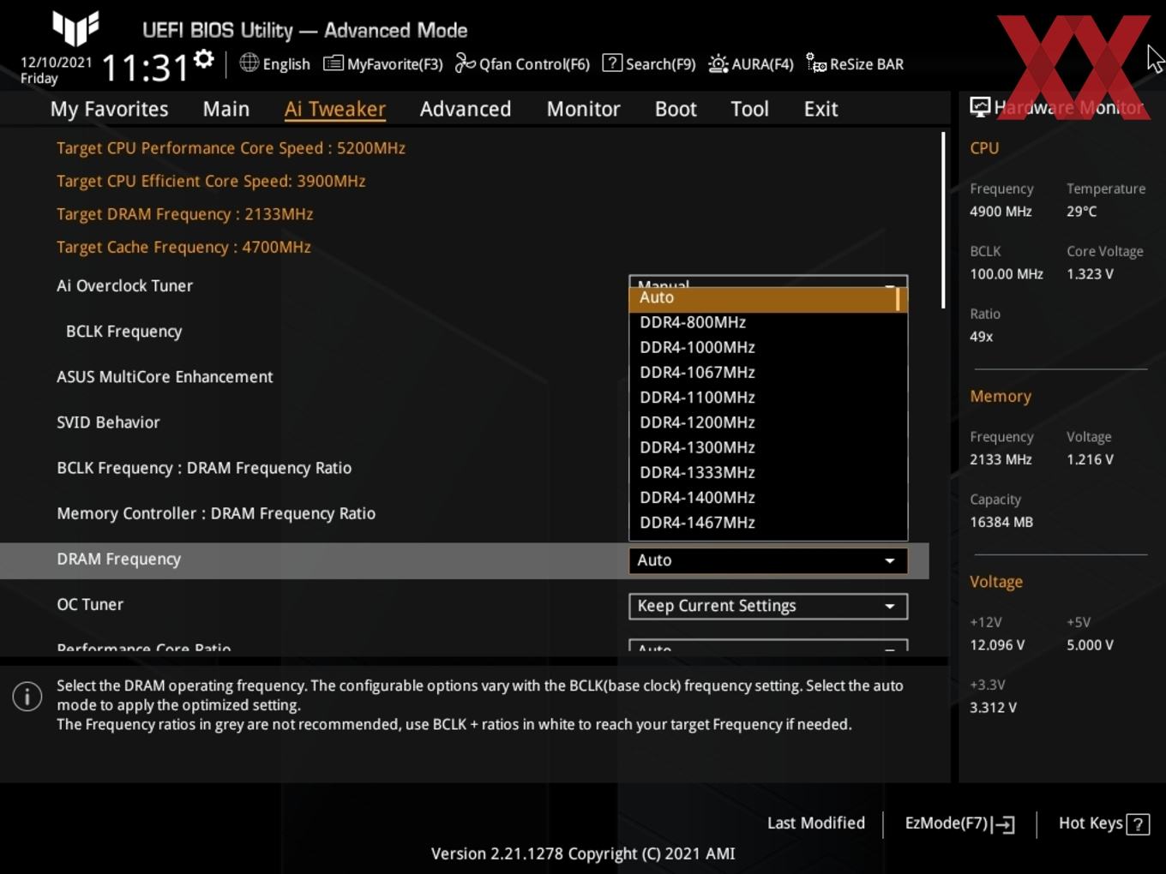Screen dimensions: 1166x874
Task: Click the Hardware Monitor screen icon
Action: click(x=980, y=107)
